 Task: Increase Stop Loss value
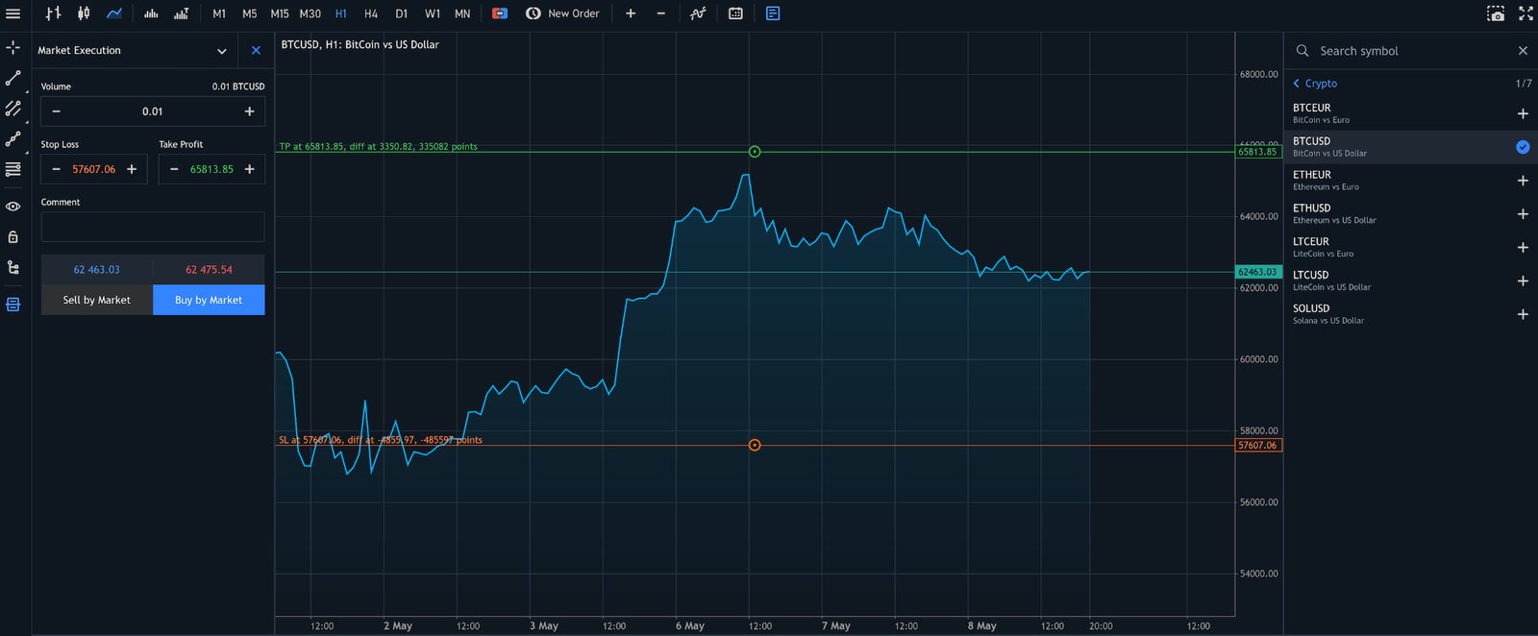tap(132, 169)
